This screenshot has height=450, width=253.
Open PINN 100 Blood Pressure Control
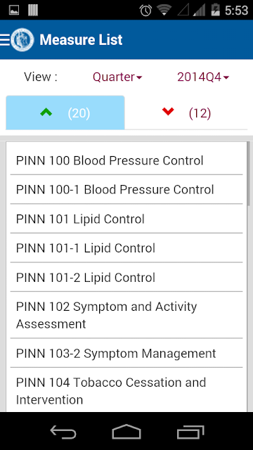(x=126, y=160)
